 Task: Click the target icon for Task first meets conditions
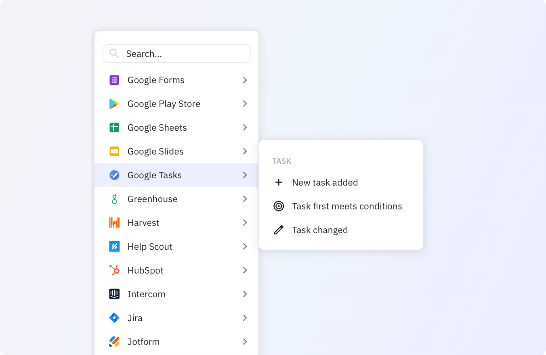click(x=279, y=206)
